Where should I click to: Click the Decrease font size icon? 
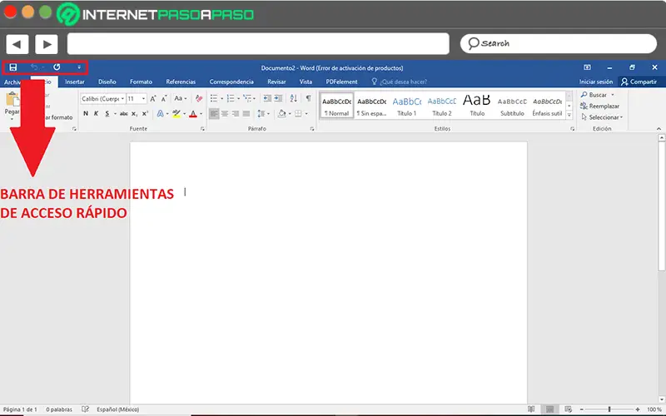(x=164, y=98)
